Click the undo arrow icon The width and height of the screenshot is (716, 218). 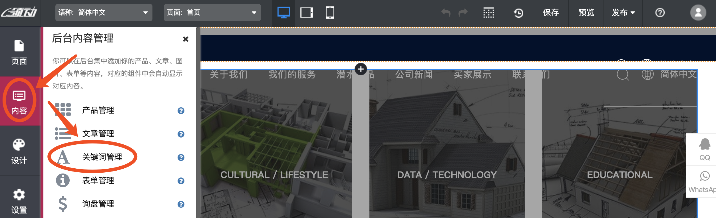click(446, 13)
